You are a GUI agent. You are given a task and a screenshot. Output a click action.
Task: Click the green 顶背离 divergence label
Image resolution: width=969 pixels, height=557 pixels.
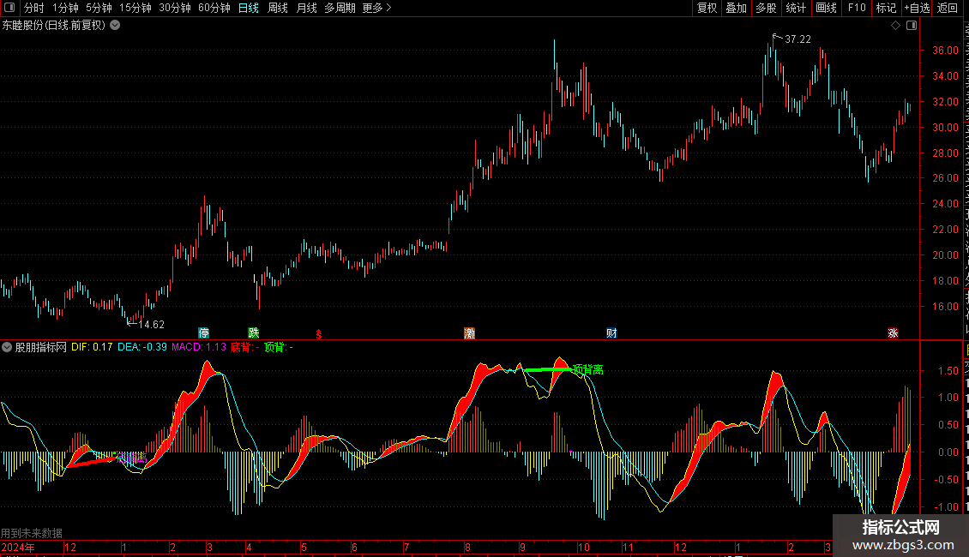click(x=587, y=370)
